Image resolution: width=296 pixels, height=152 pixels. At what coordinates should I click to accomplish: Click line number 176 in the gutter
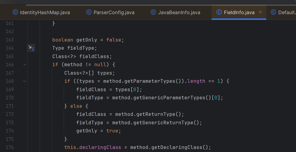[x=10, y=147]
